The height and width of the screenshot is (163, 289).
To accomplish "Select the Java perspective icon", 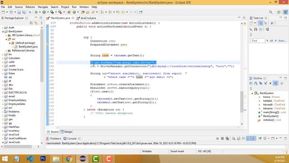I will click(x=285, y=12).
